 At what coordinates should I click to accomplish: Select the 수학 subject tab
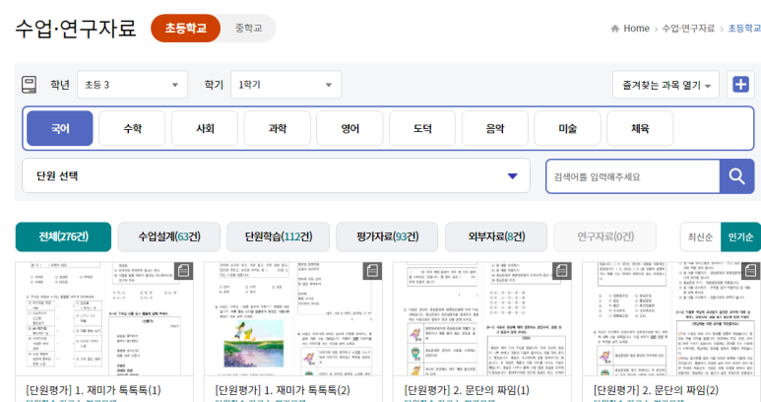tap(132, 128)
